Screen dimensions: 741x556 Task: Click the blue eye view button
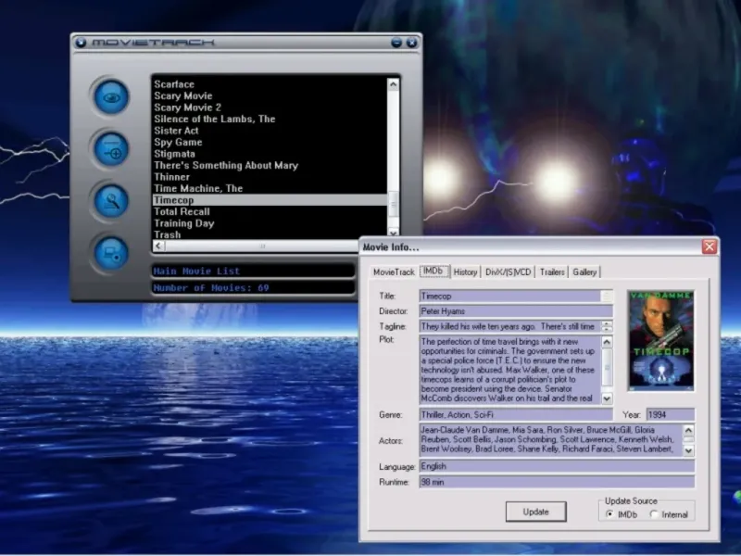[110, 97]
